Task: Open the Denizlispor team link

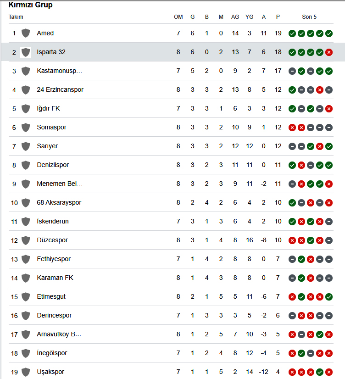Action: coord(53,165)
